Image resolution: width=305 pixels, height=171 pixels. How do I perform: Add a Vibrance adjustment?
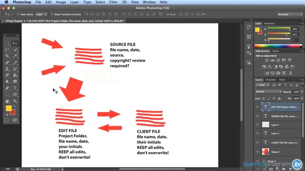(x=290, y=60)
